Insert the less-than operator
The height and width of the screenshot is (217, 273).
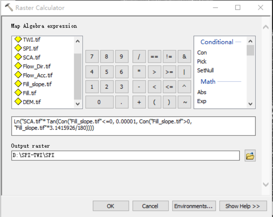(x=154, y=87)
